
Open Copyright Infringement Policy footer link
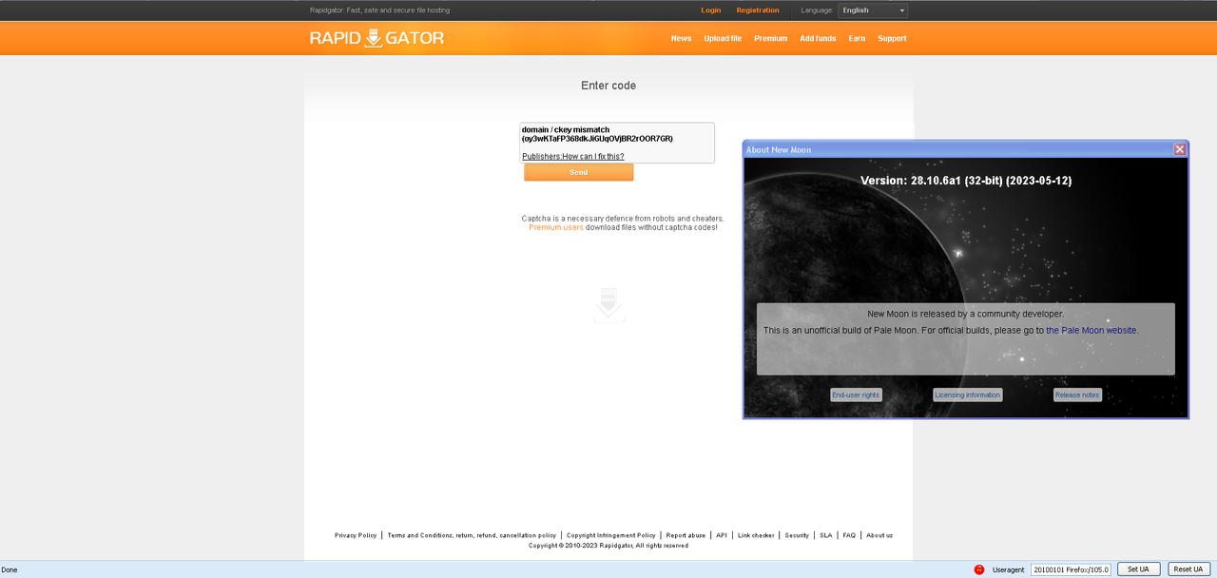(x=611, y=535)
